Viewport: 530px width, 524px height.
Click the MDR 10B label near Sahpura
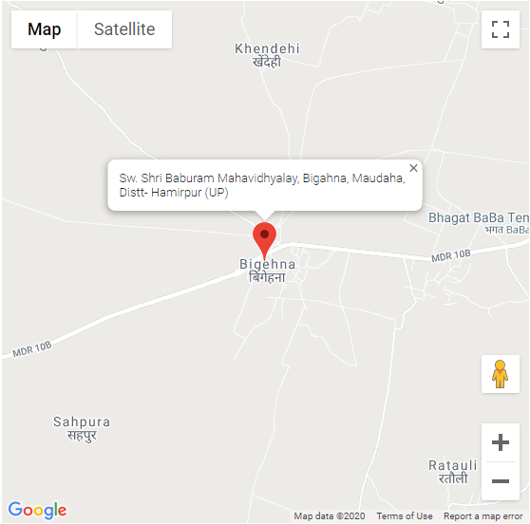(x=32, y=349)
